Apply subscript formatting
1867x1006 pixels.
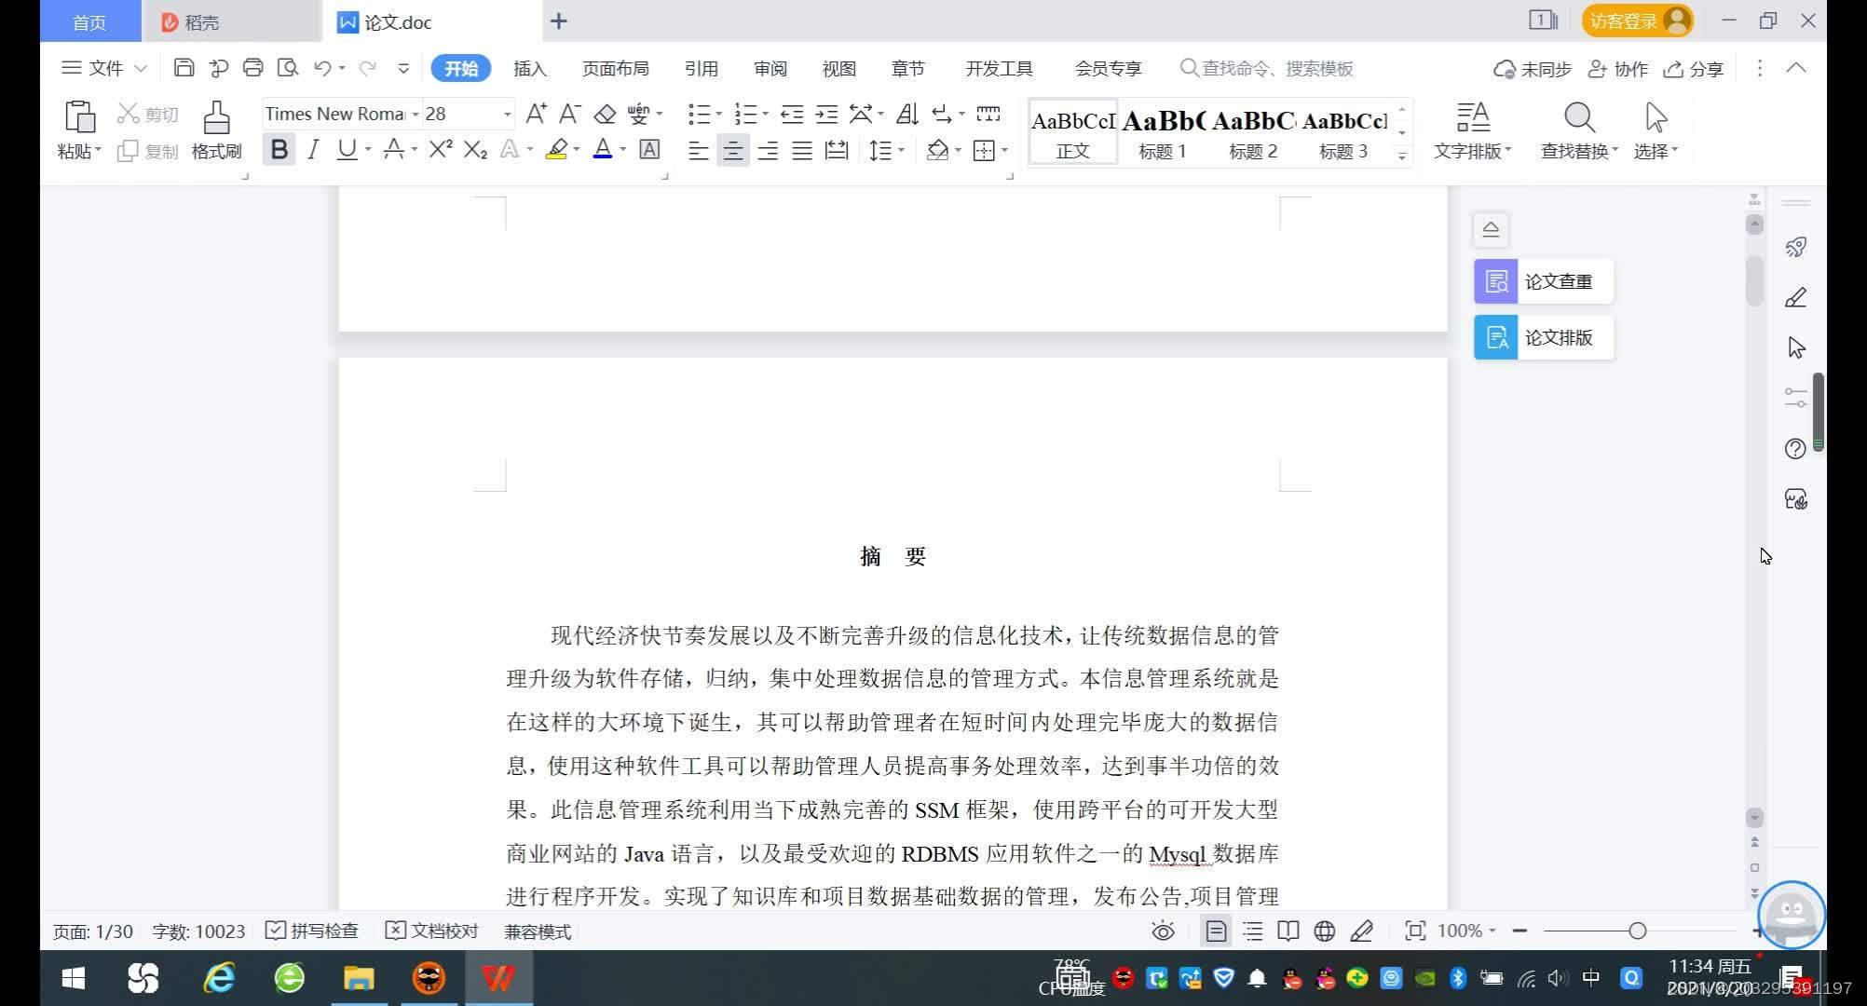pos(475,149)
